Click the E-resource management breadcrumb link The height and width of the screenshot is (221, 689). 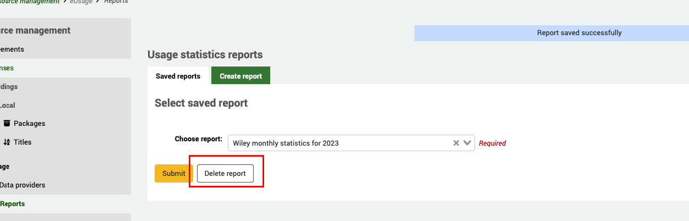coord(30,2)
